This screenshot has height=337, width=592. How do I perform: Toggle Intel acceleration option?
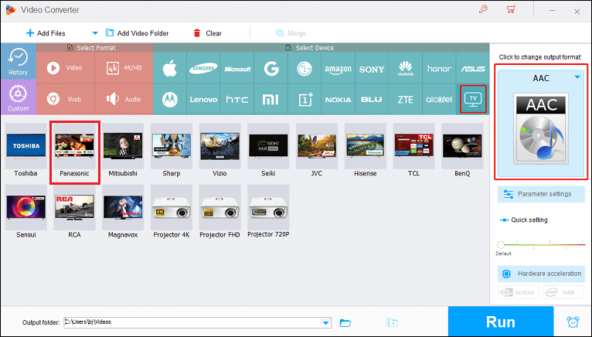[x=563, y=292]
